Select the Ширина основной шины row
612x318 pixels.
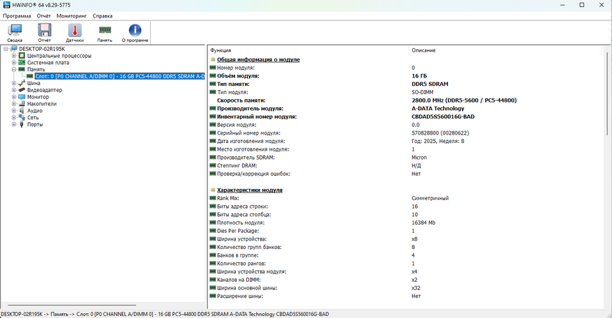(406, 288)
